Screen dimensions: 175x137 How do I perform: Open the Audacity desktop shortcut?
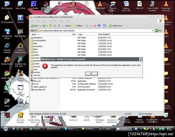pyautogui.click(x=73, y=5)
